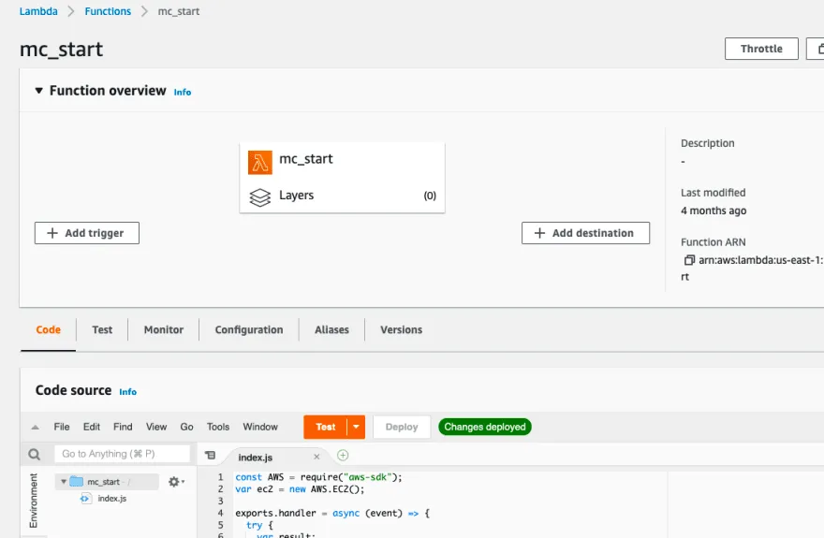
Task: Open Info link next to Function overview
Action: (183, 92)
